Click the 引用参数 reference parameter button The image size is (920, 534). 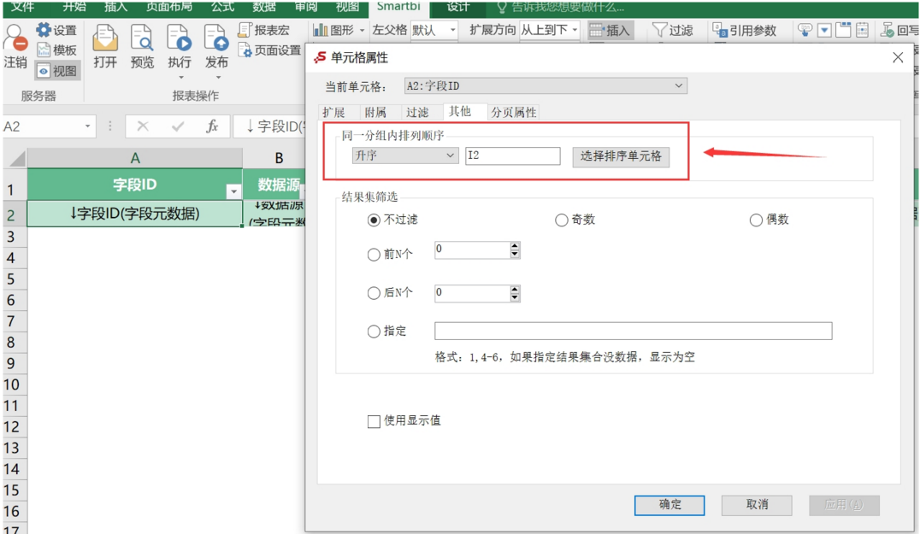click(745, 31)
